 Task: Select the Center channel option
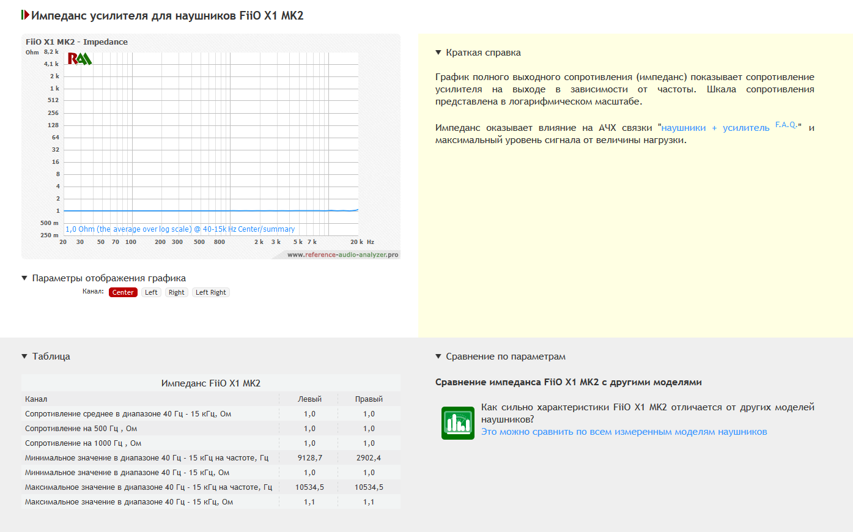[x=123, y=292]
